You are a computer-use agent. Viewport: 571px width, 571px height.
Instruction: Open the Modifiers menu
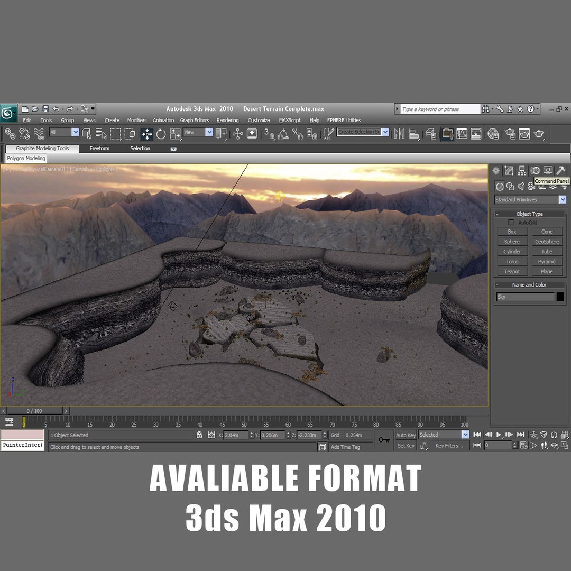pos(137,120)
